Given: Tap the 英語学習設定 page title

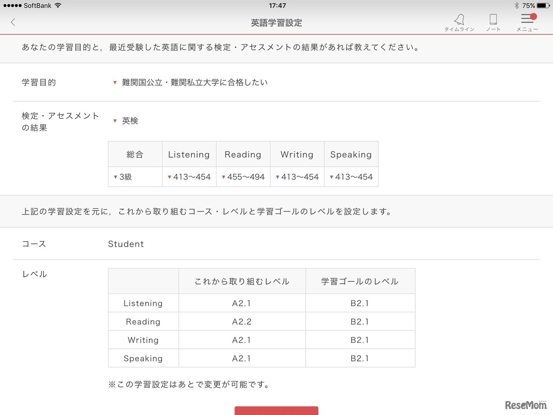Looking at the screenshot, I should (x=276, y=23).
